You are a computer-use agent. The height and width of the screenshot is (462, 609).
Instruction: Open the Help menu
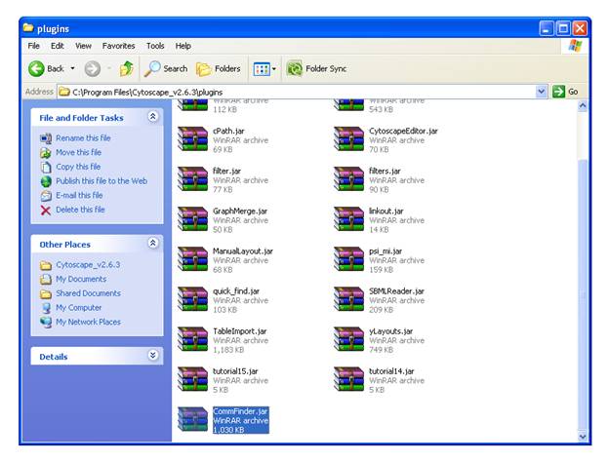click(x=183, y=46)
